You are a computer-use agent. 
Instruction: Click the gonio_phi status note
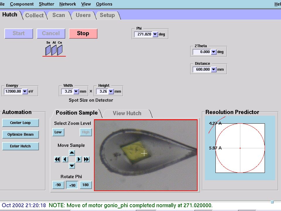coord(131,205)
